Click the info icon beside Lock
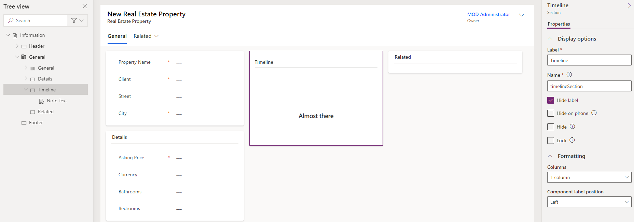 pos(572,140)
